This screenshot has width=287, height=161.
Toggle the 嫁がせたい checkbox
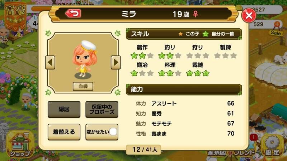[x=113, y=132]
